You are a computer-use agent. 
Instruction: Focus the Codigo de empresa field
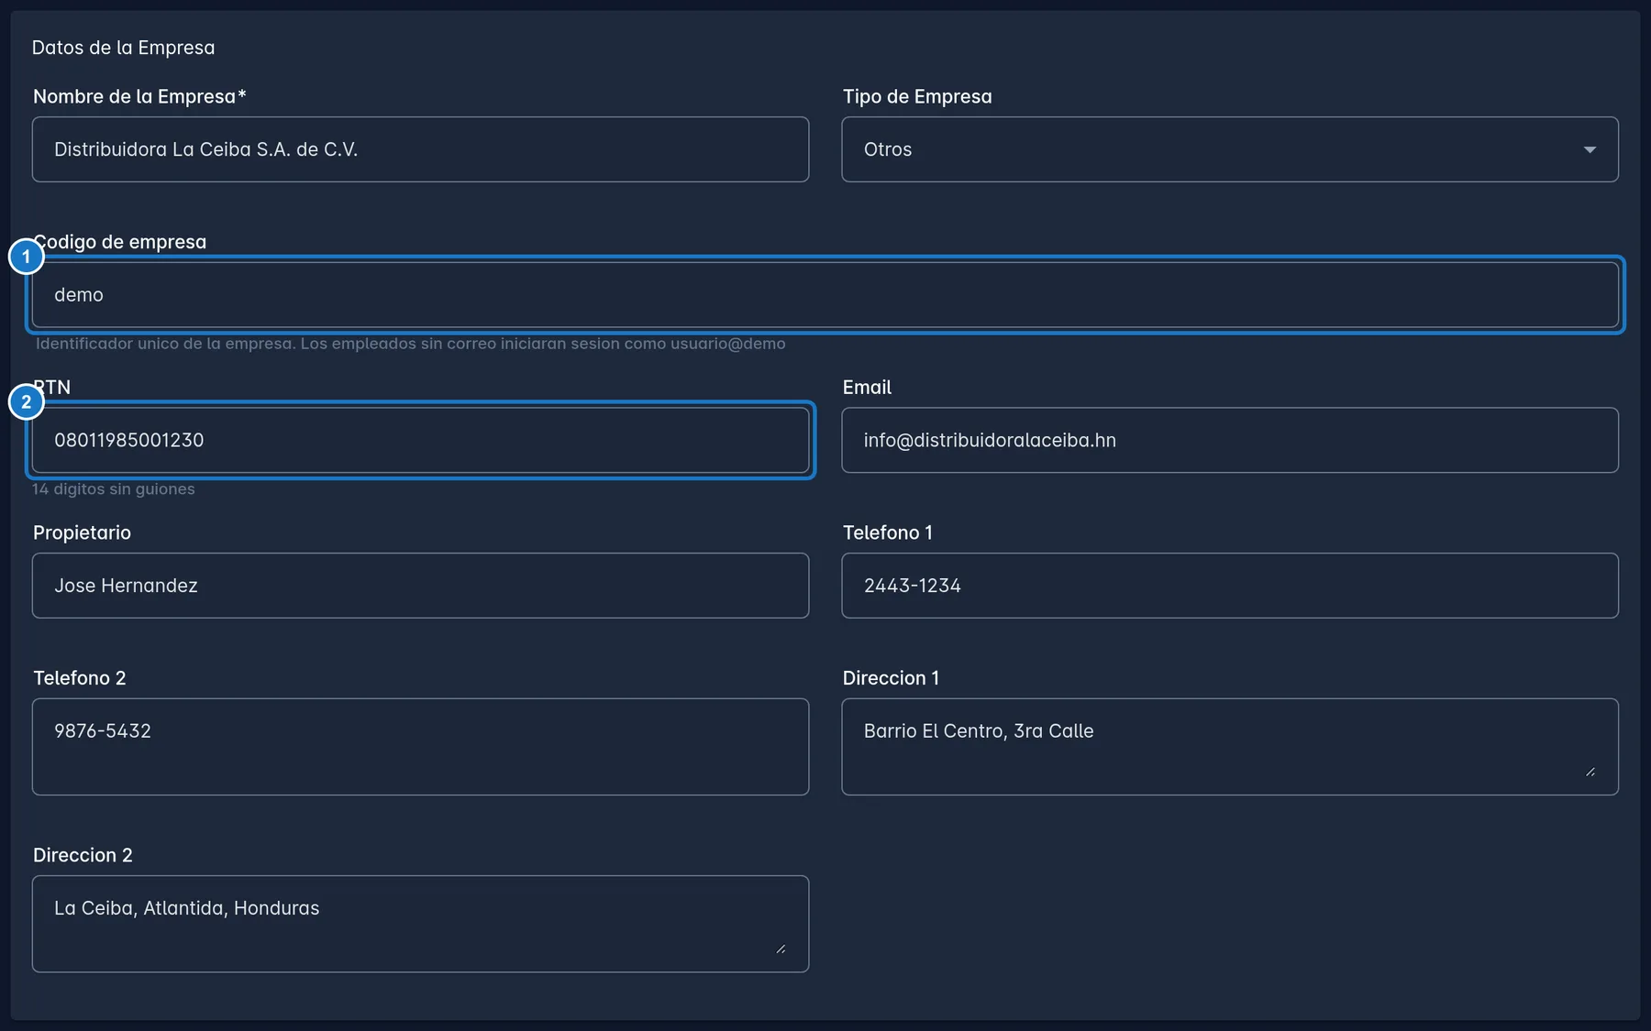(825, 294)
